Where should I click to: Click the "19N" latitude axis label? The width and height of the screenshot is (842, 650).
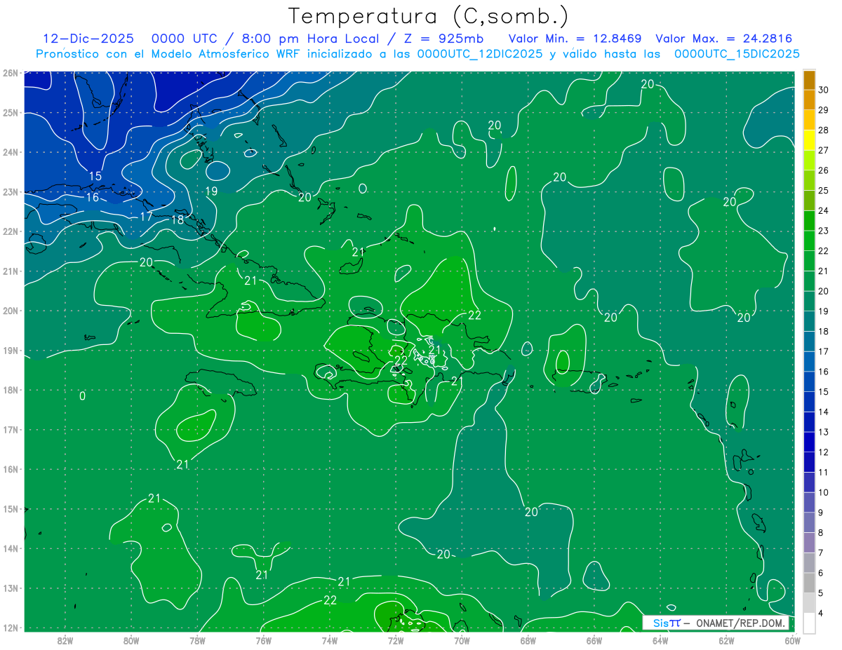point(10,350)
